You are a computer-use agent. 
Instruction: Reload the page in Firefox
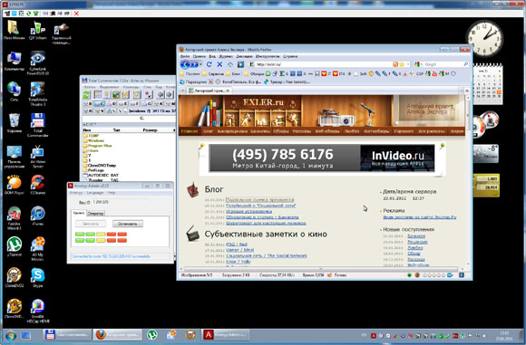pyautogui.click(x=209, y=64)
